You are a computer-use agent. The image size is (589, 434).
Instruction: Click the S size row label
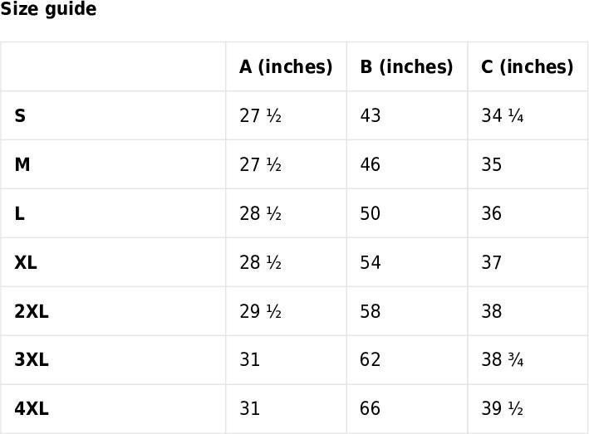(20, 115)
